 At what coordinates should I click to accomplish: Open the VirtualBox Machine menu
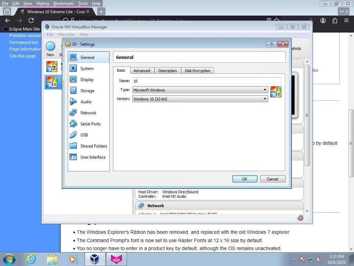coord(66,34)
